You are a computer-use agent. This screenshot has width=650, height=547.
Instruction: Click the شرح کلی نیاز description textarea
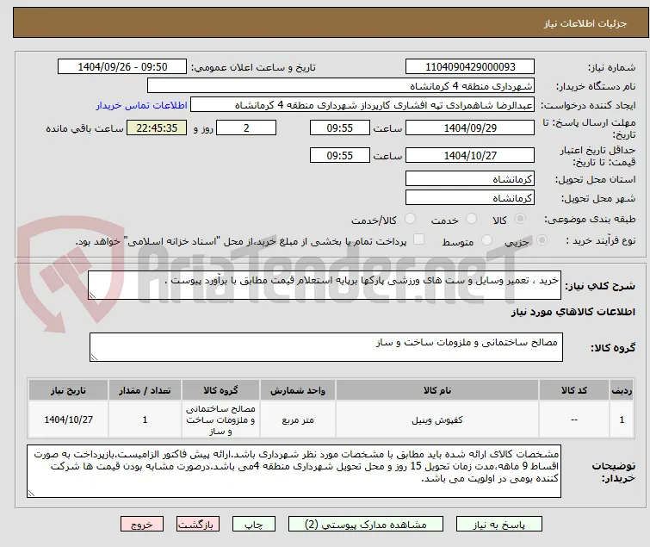point(325,285)
